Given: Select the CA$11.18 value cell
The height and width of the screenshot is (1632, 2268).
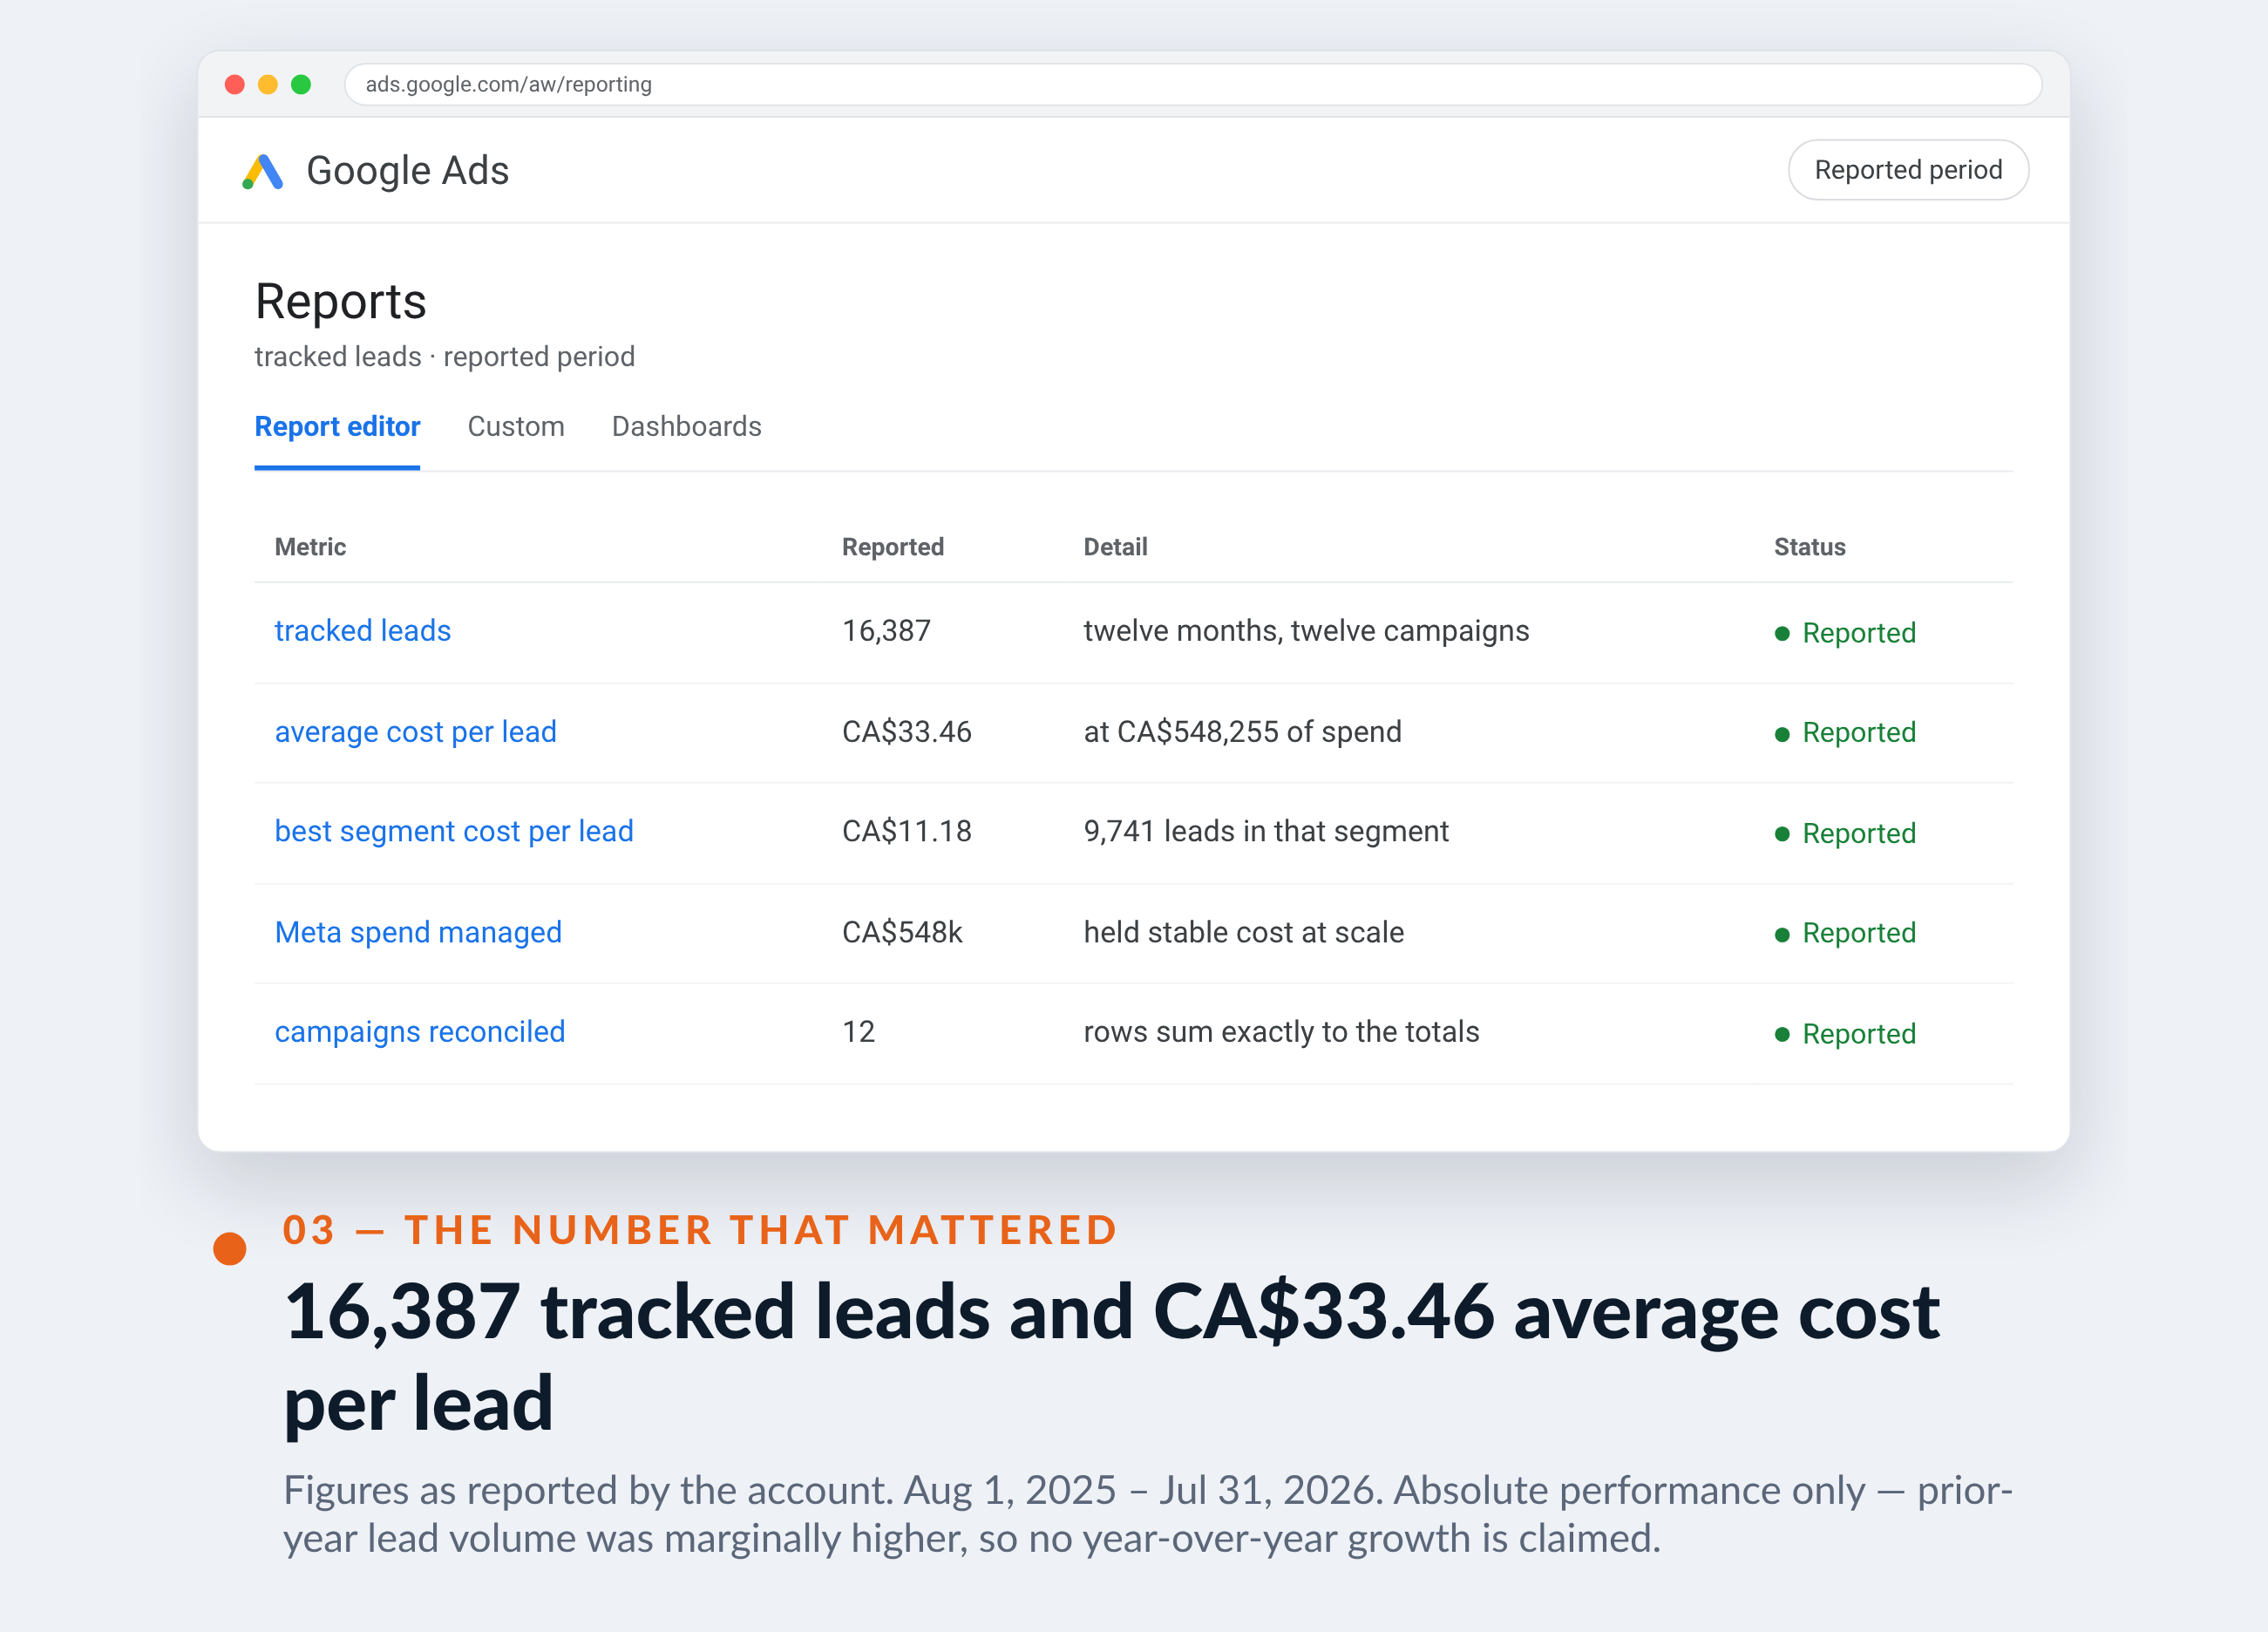Looking at the screenshot, I should (x=907, y=832).
